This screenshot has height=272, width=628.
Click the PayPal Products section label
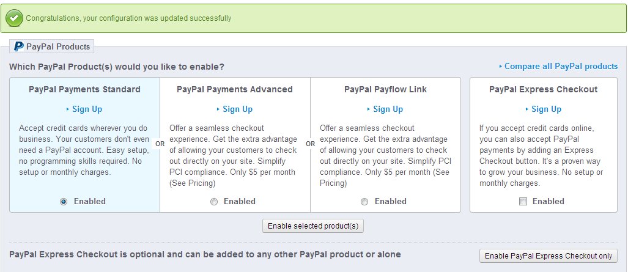coord(58,46)
